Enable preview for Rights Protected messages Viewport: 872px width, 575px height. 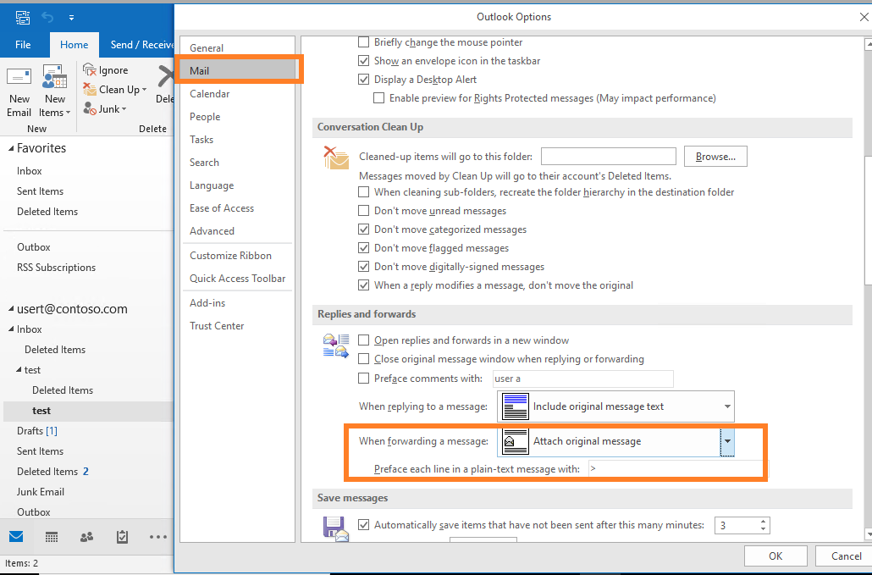(378, 98)
